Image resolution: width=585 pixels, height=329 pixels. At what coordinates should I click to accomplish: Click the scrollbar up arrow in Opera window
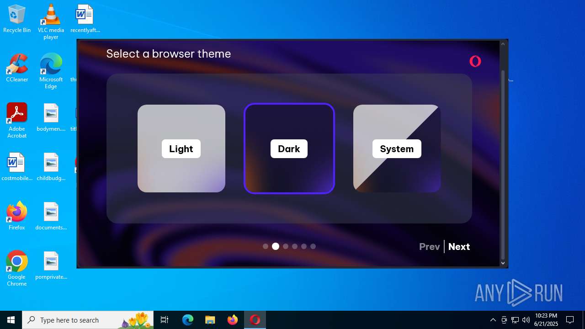pyautogui.click(x=503, y=44)
